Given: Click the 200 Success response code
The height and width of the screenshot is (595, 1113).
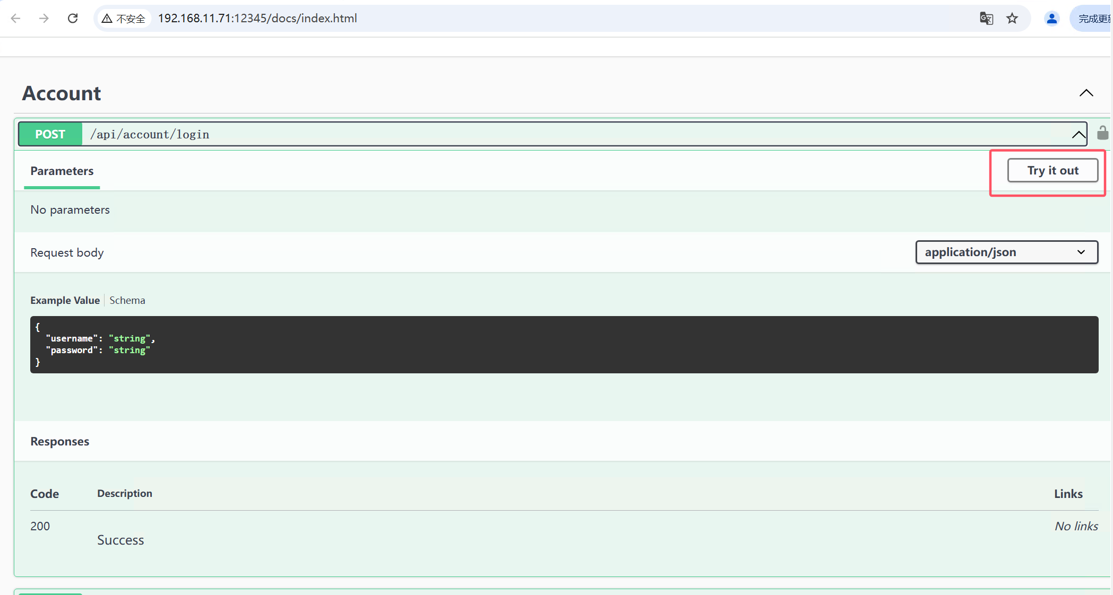Looking at the screenshot, I should coord(40,525).
